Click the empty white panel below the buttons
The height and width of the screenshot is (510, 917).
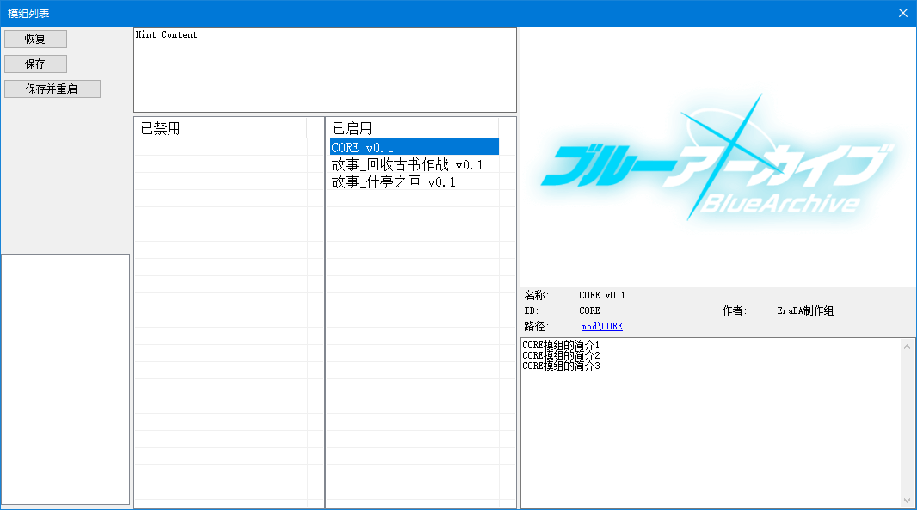point(65,378)
